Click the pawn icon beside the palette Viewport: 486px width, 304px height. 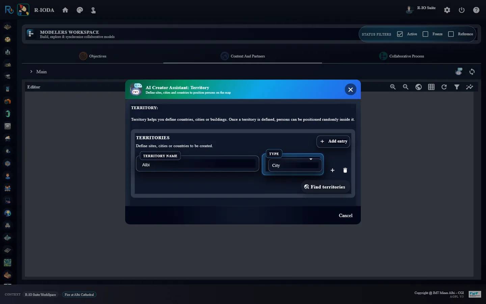[x=93, y=10]
